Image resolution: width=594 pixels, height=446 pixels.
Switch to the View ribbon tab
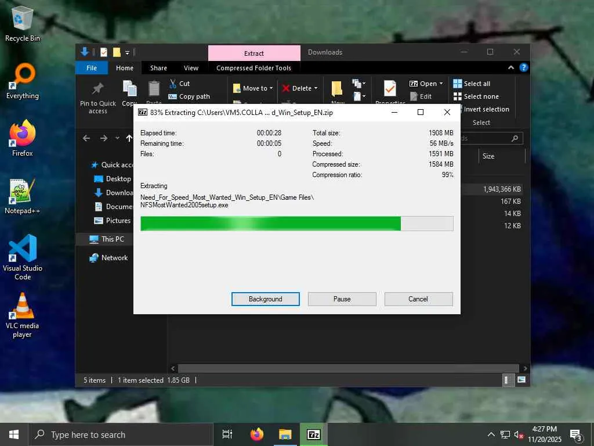pyautogui.click(x=191, y=68)
